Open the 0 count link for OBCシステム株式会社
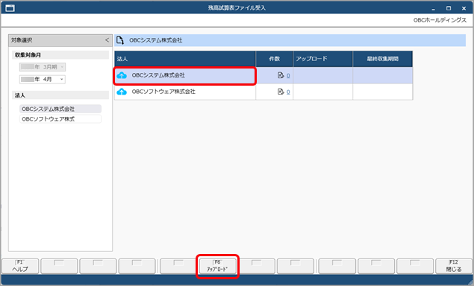 tap(288, 76)
